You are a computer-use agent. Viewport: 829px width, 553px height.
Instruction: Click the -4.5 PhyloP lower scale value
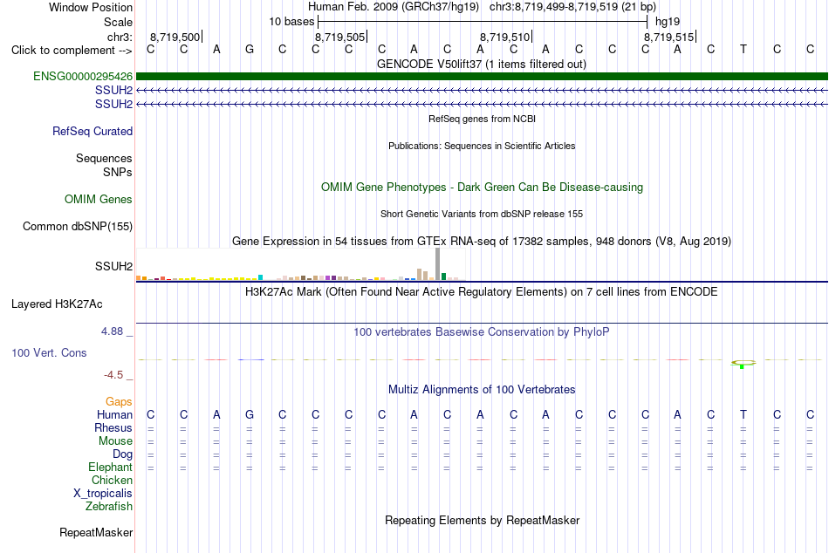click(113, 375)
